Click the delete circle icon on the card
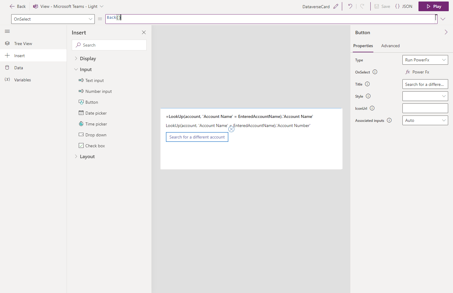This screenshot has width=453, height=293. (x=231, y=129)
